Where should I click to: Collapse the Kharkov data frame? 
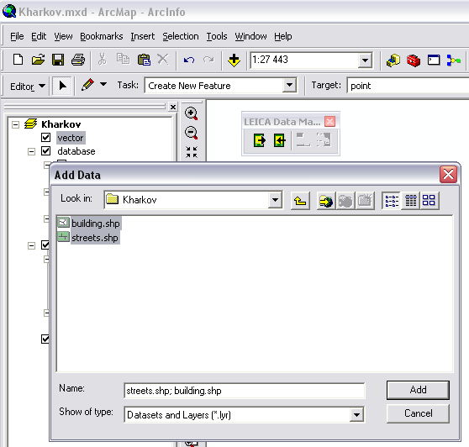coord(15,124)
